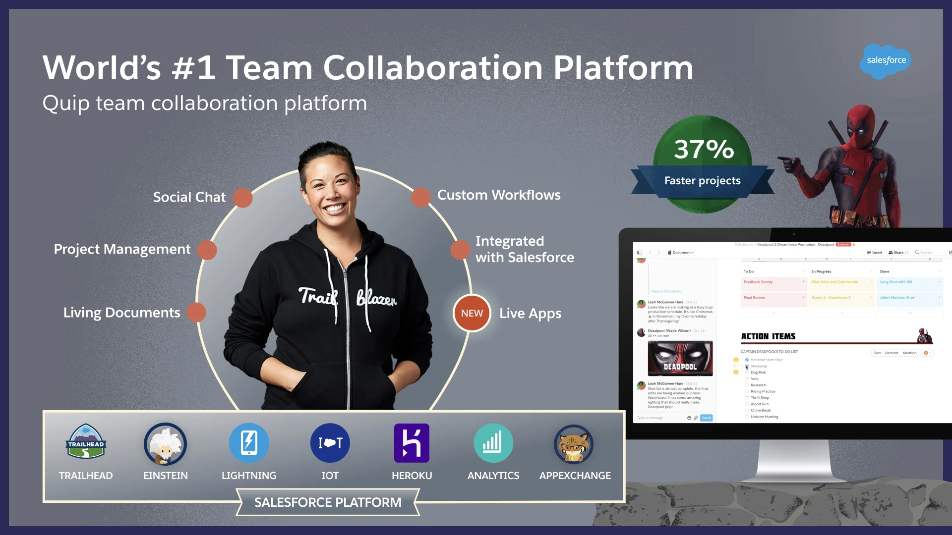Focus the Quip Search field
Image resolution: width=952 pixels, height=535 pixels.
tap(929, 253)
